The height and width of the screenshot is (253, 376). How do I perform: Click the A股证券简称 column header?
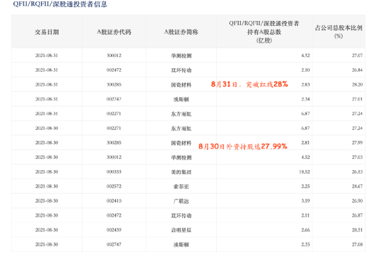tap(181, 32)
